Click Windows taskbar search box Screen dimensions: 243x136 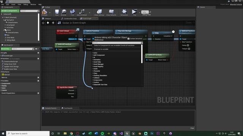coord(28,133)
